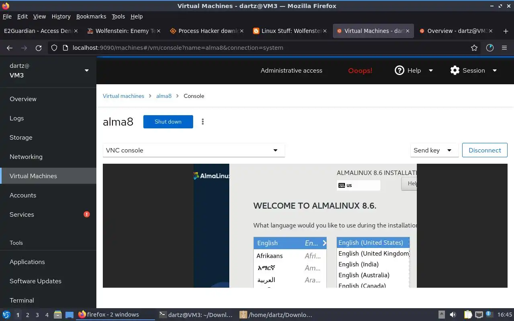Open the VNC console type dropdown
The width and height of the screenshot is (514, 321).
tap(194, 150)
